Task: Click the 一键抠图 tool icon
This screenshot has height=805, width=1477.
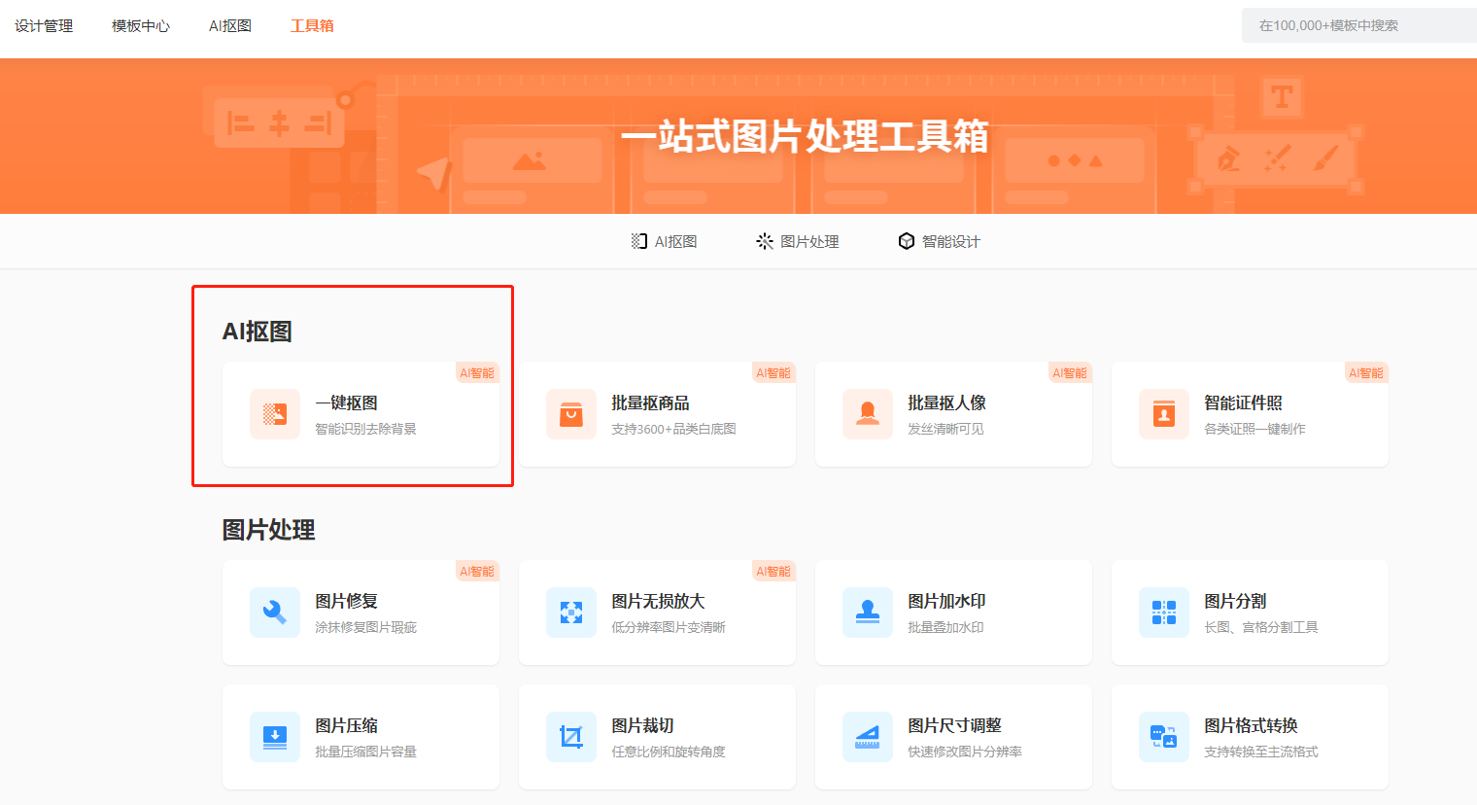Action: (x=275, y=414)
